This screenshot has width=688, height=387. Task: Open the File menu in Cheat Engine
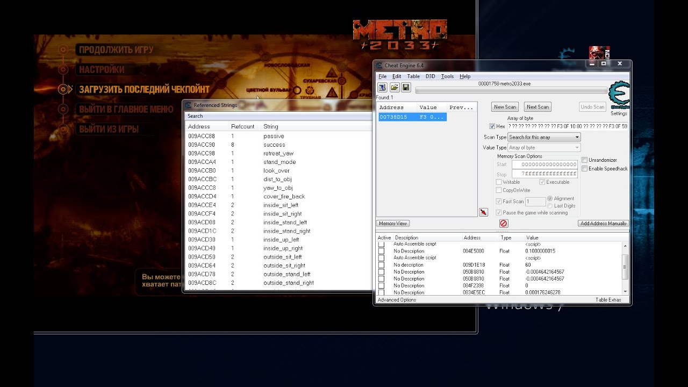coord(383,76)
